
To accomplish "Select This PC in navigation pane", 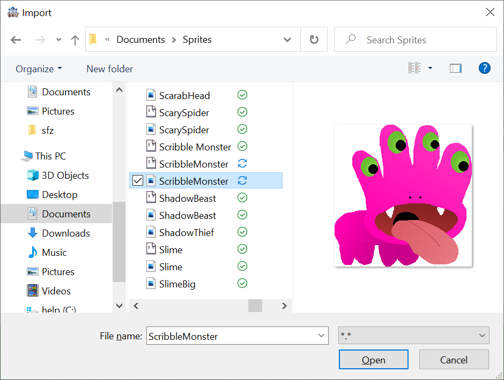I will tap(43, 156).
